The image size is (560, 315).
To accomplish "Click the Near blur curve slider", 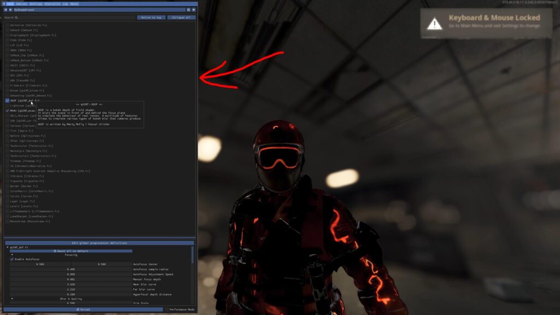I will click(x=71, y=284).
